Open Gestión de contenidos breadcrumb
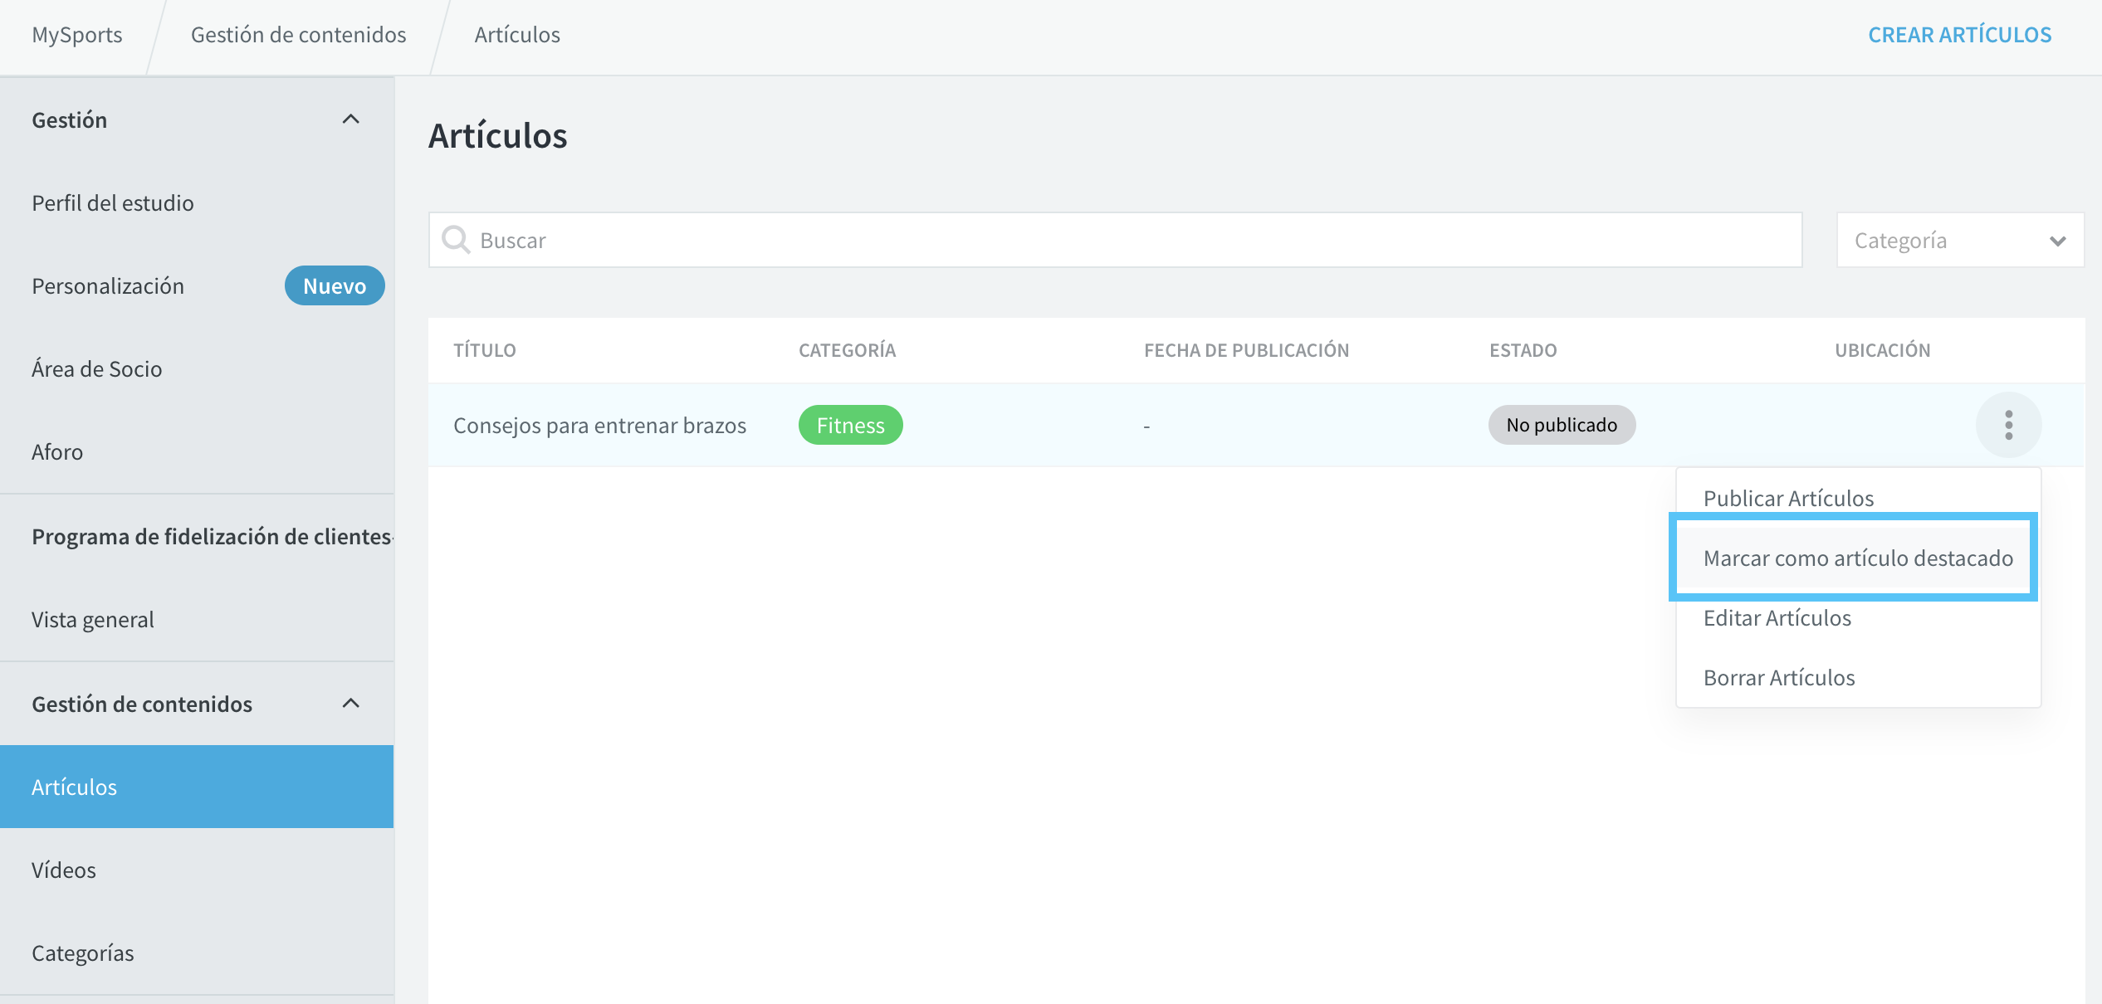This screenshot has width=2102, height=1004. point(299,35)
